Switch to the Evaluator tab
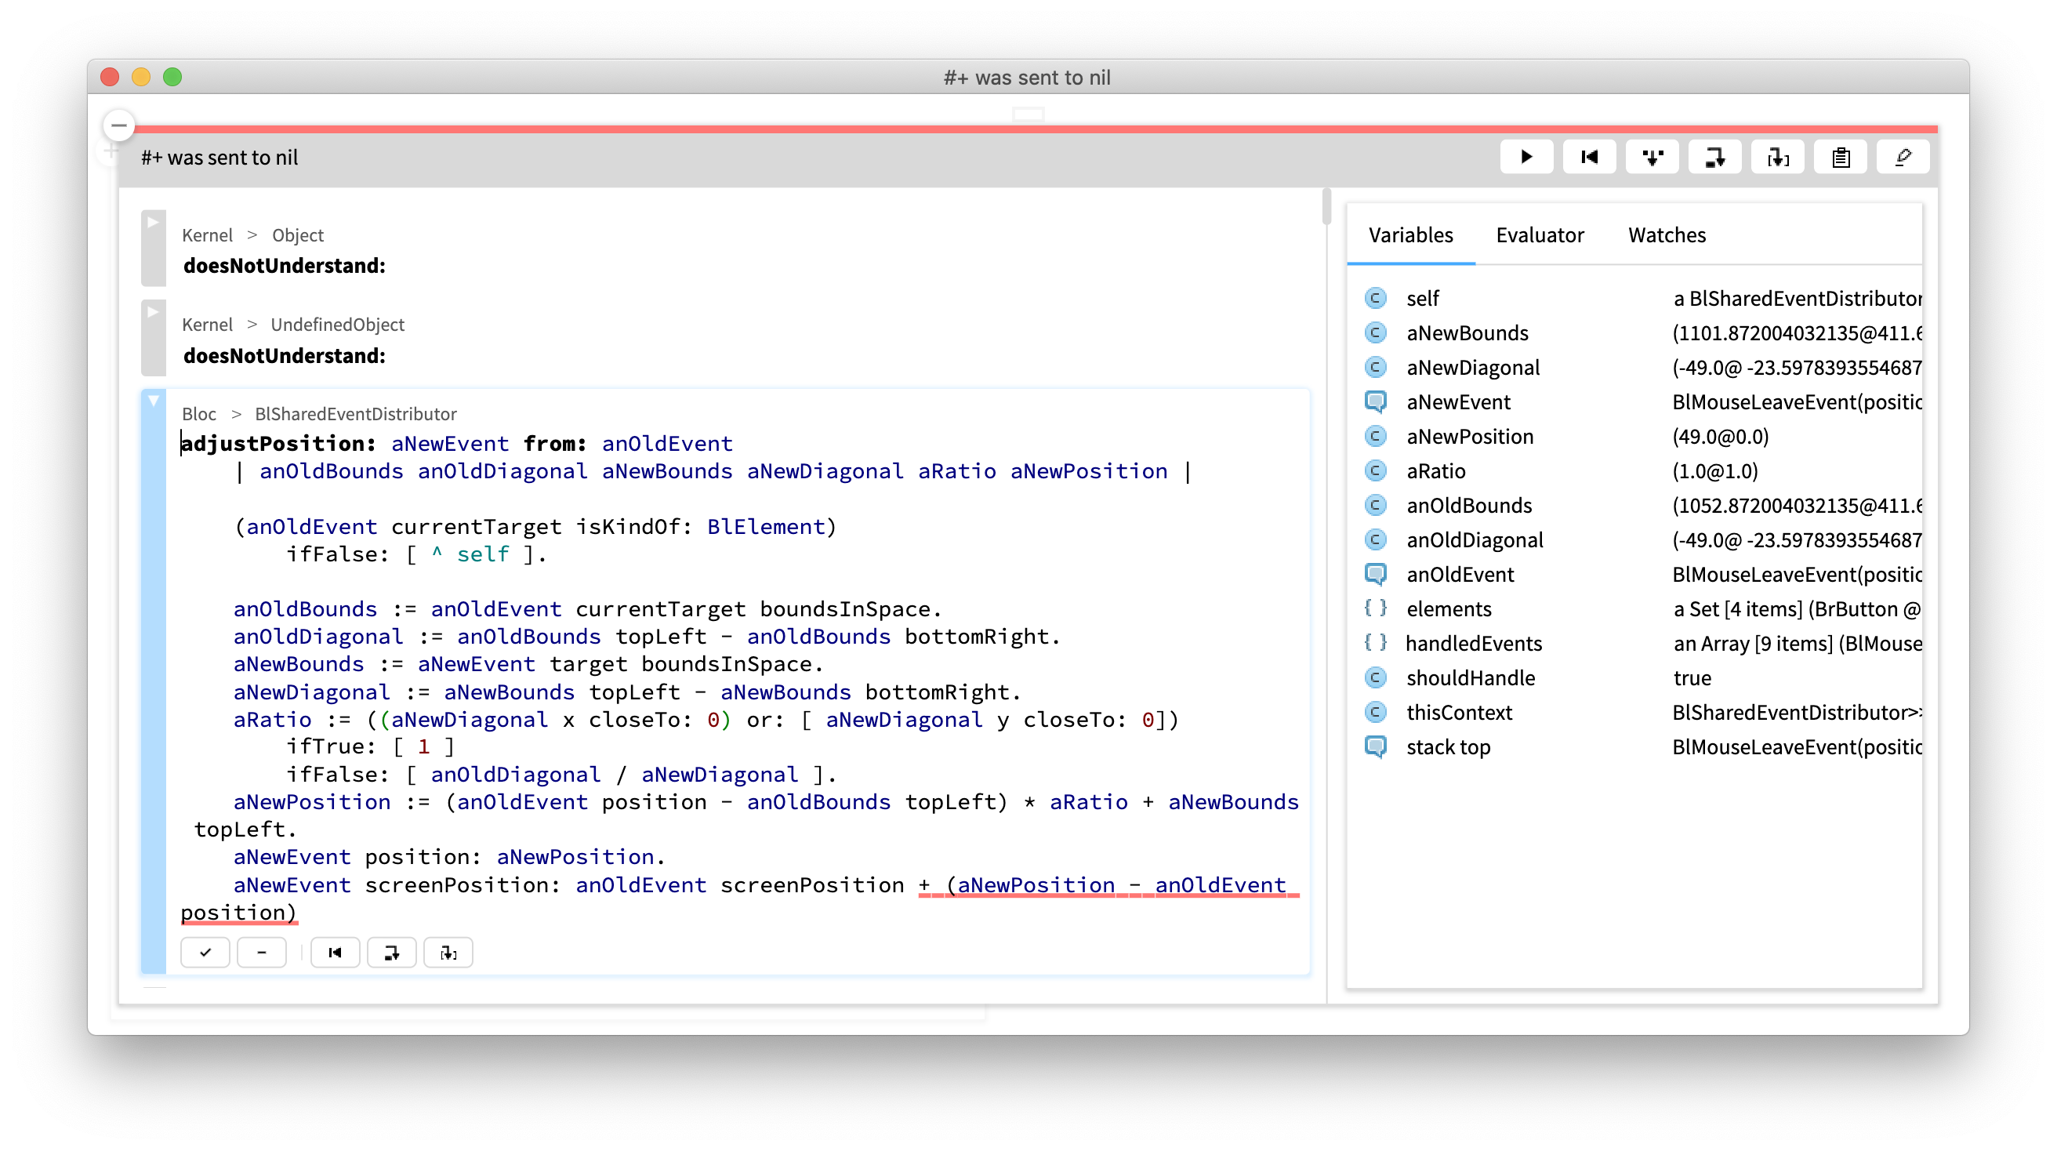The width and height of the screenshot is (2057, 1151). 1540,235
